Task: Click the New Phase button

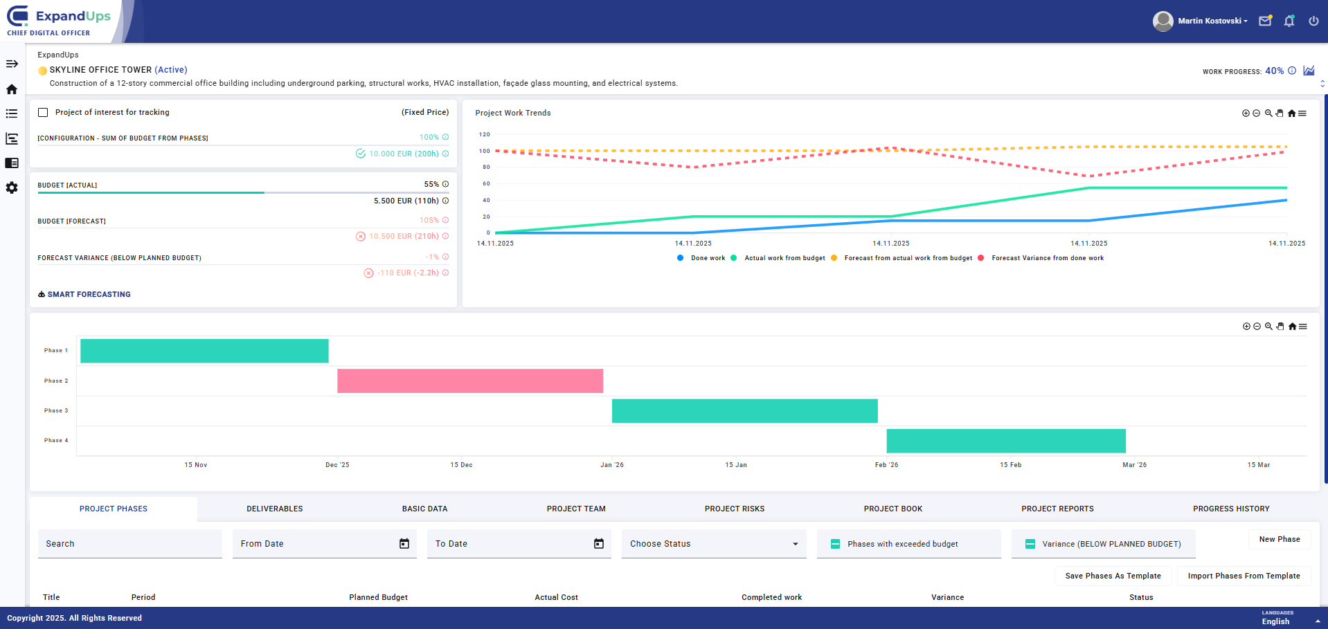Action: 1279,539
